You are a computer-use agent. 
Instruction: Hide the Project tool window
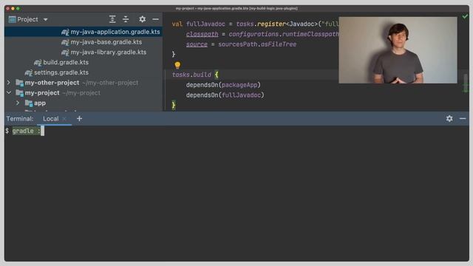coord(156,19)
